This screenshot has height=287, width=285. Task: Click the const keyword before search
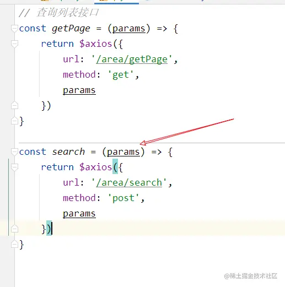coord(33,152)
